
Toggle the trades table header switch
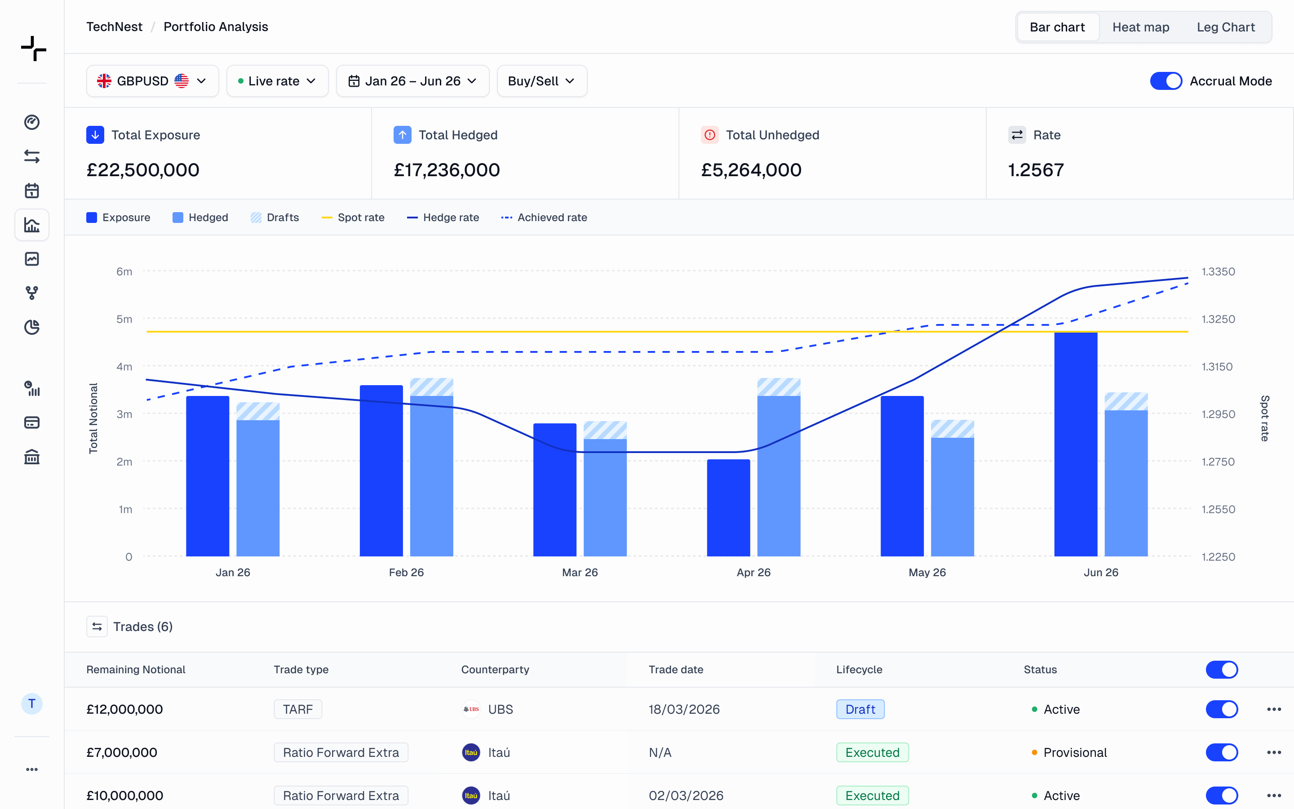click(1222, 669)
